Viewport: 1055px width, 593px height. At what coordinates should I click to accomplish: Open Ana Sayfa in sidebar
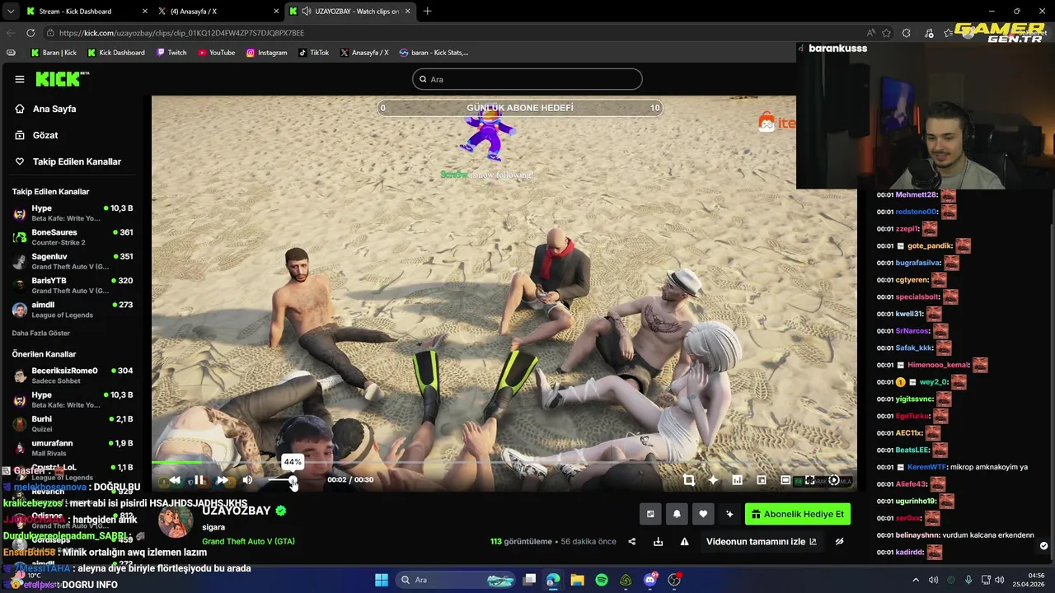(x=54, y=109)
